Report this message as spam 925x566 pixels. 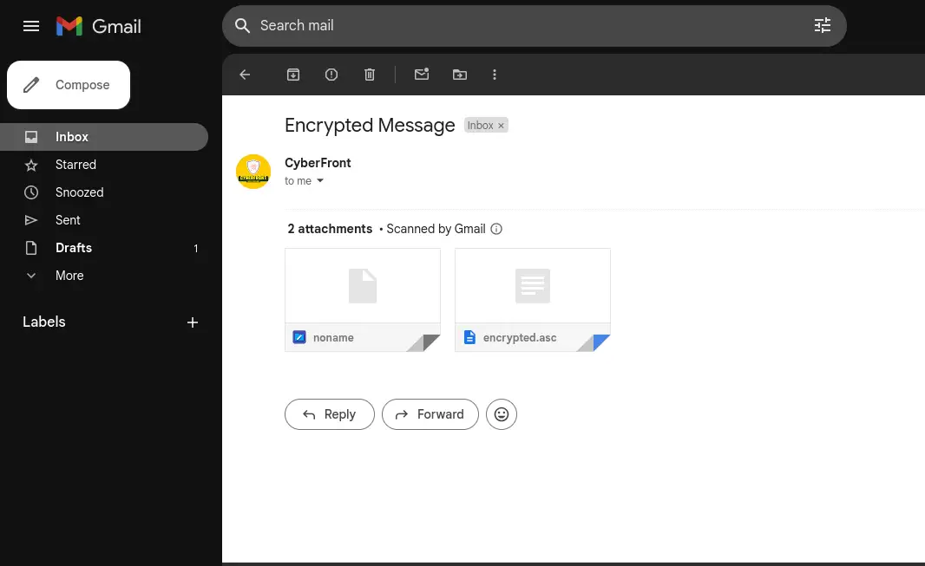click(x=331, y=75)
